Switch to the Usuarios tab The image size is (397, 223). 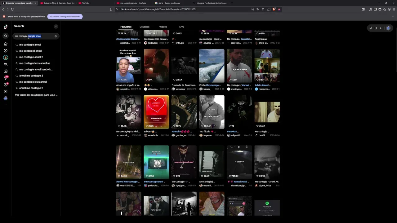(145, 27)
